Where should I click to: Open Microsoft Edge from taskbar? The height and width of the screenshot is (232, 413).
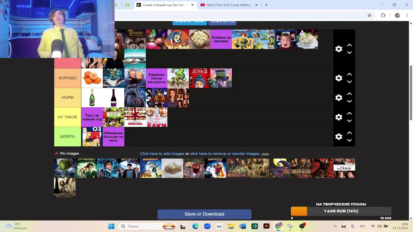click(x=196, y=226)
